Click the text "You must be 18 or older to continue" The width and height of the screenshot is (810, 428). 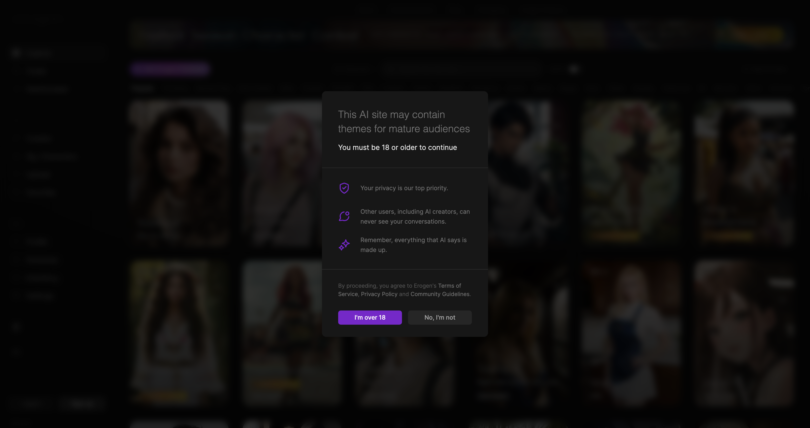(x=397, y=147)
